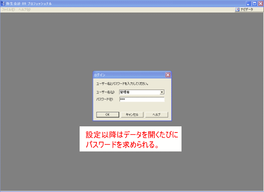
Task: Click the 弥生会計 app icon in title bar
Action: click(3, 3)
